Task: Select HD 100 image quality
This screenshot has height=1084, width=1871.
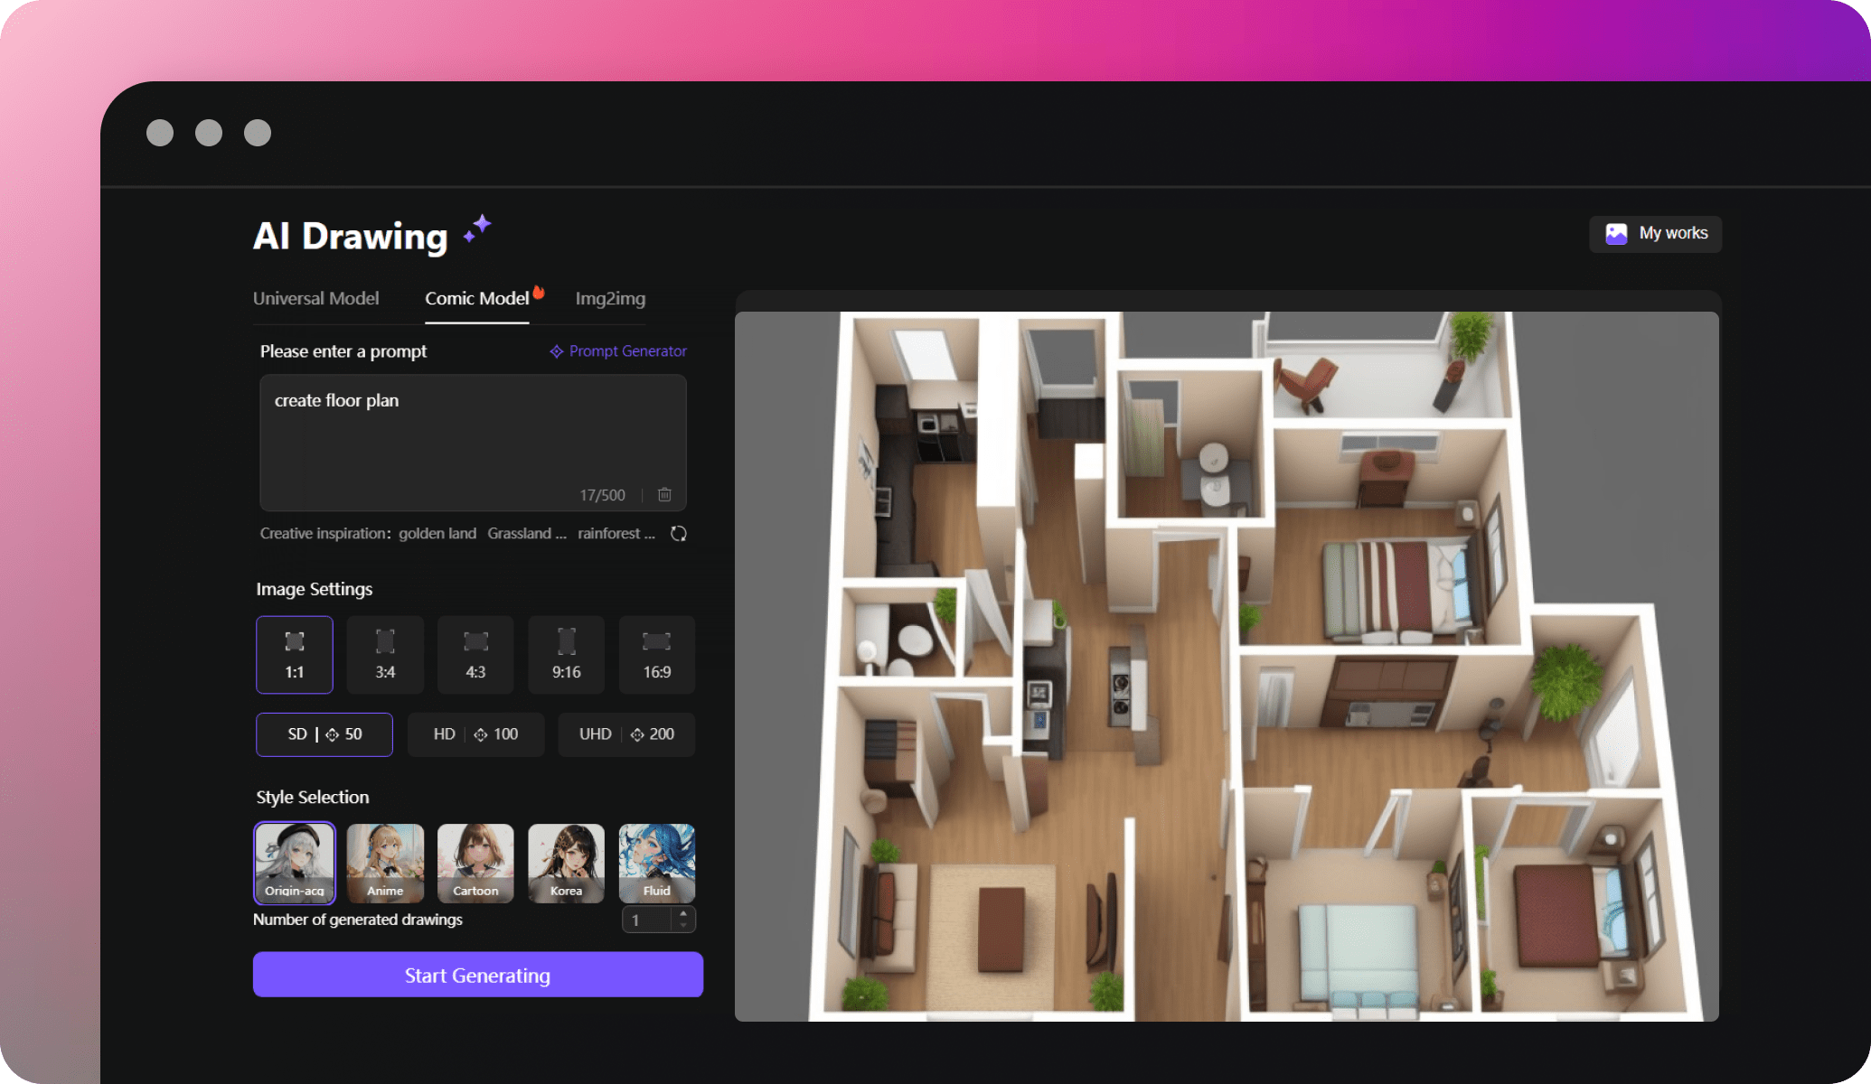Action: tap(476, 734)
